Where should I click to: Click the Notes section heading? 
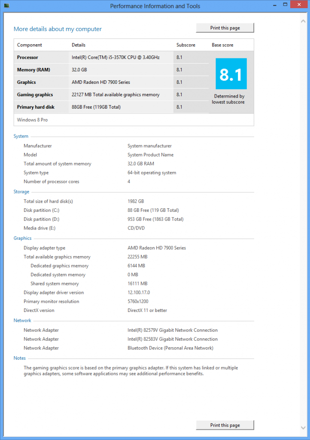click(20, 358)
